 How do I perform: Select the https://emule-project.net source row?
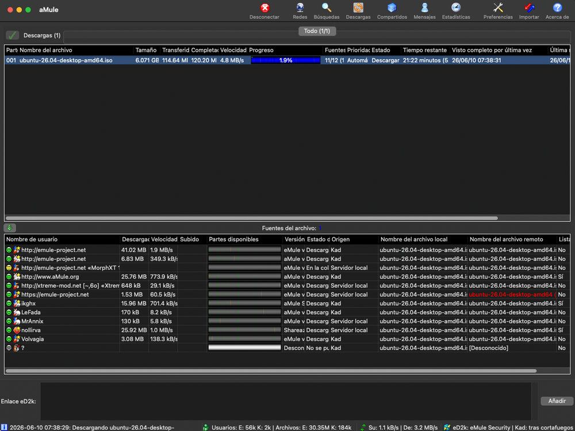pyautogui.click(x=287, y=294)
